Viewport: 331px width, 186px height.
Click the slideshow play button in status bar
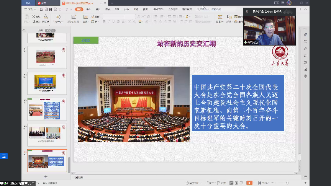(249, 183)
